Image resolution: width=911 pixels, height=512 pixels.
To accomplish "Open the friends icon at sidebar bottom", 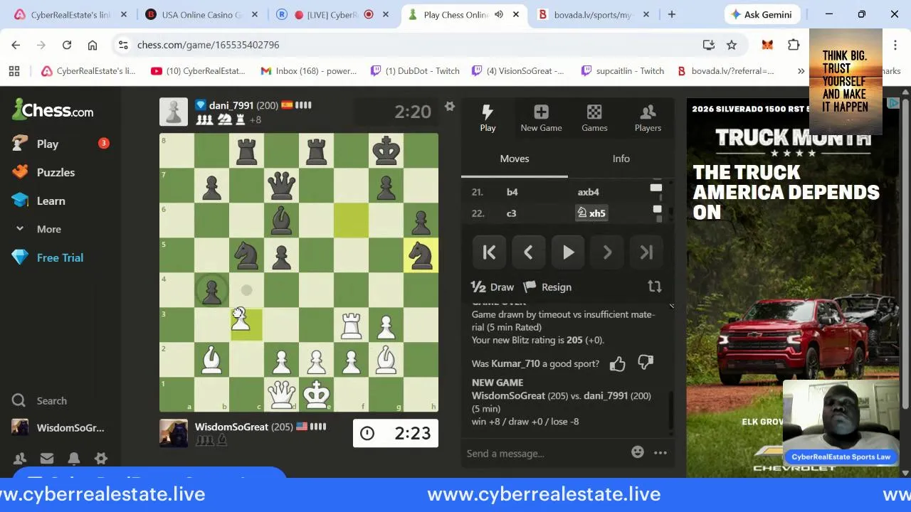I will 20,459.
